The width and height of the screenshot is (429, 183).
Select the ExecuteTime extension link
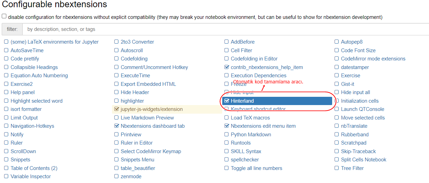[x=135, y=76]
